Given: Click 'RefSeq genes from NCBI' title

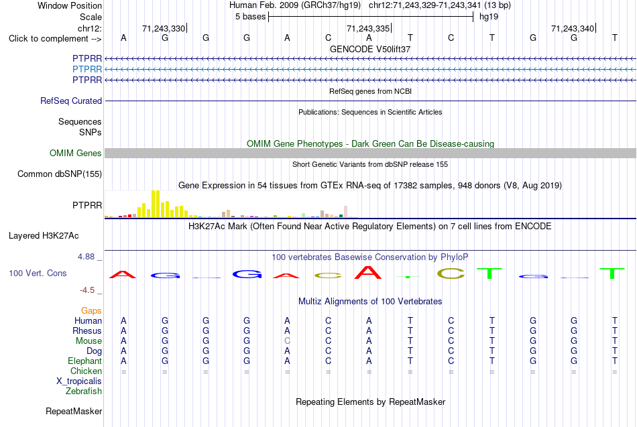Looking at the screenshot, I should click(370, 91).
